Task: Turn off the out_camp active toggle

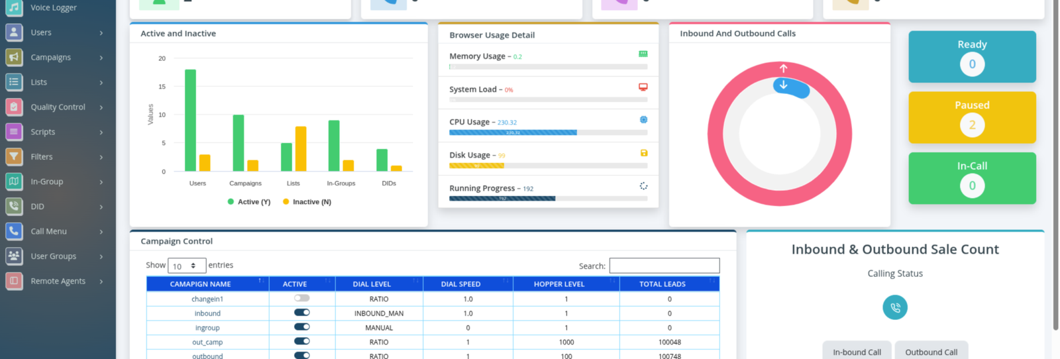Action: [302, 341]
